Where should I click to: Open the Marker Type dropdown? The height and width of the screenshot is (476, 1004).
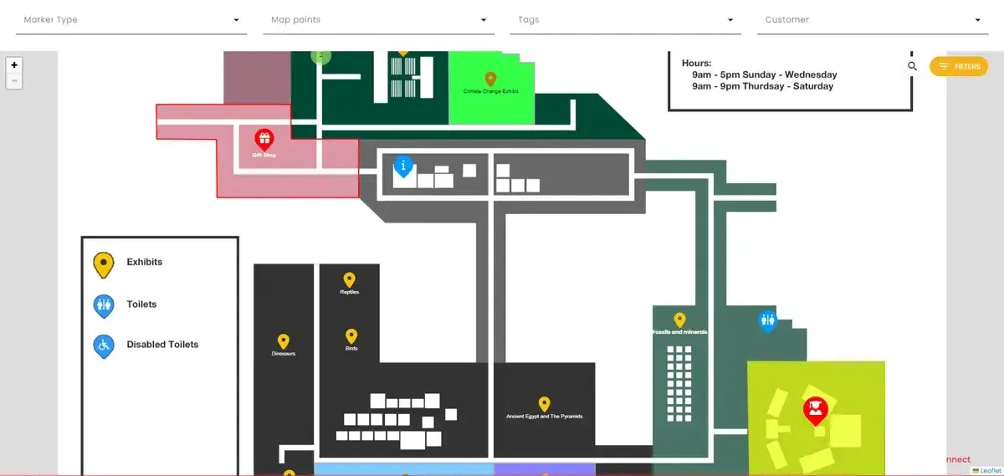pyautogui.click(x=131, y=19)
